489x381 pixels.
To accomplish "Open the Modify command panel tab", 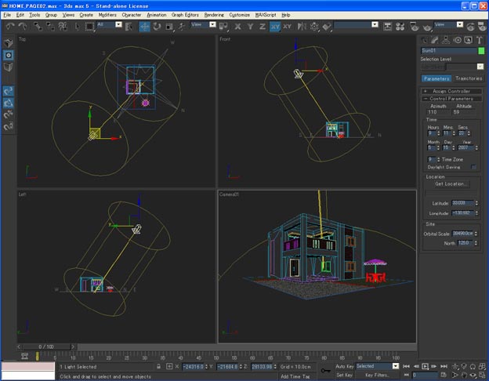I will [x=435, y=40].
